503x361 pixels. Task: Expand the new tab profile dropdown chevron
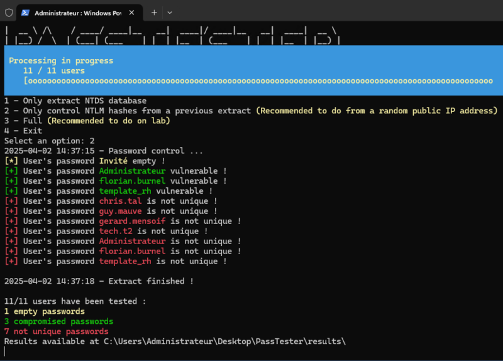pyautogui.click(x=170, y=13)
